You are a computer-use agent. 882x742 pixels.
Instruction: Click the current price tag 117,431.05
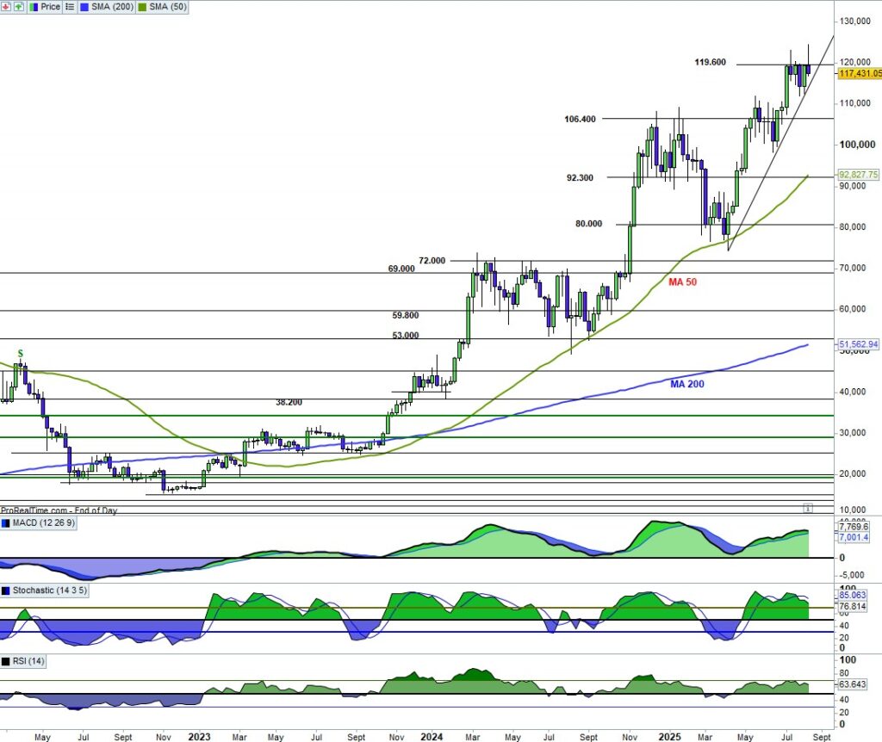pyautogui.click(x=859, y=74)
